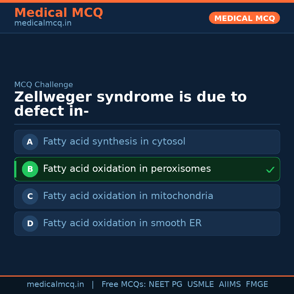Click the orange MEDICAL MCQ pill badge
The height and width of the screenshot is (294, 294).
[x=244, y=18]
